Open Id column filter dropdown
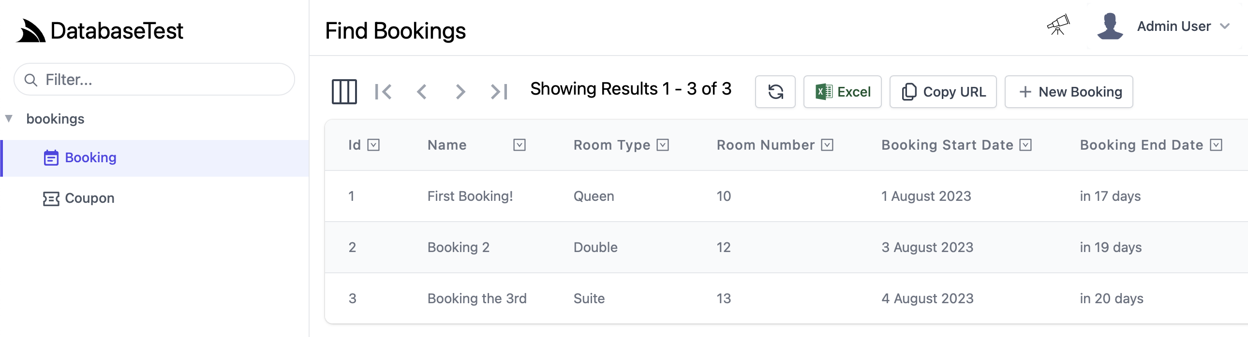The image size is (1248, 337). pos(373,145)
